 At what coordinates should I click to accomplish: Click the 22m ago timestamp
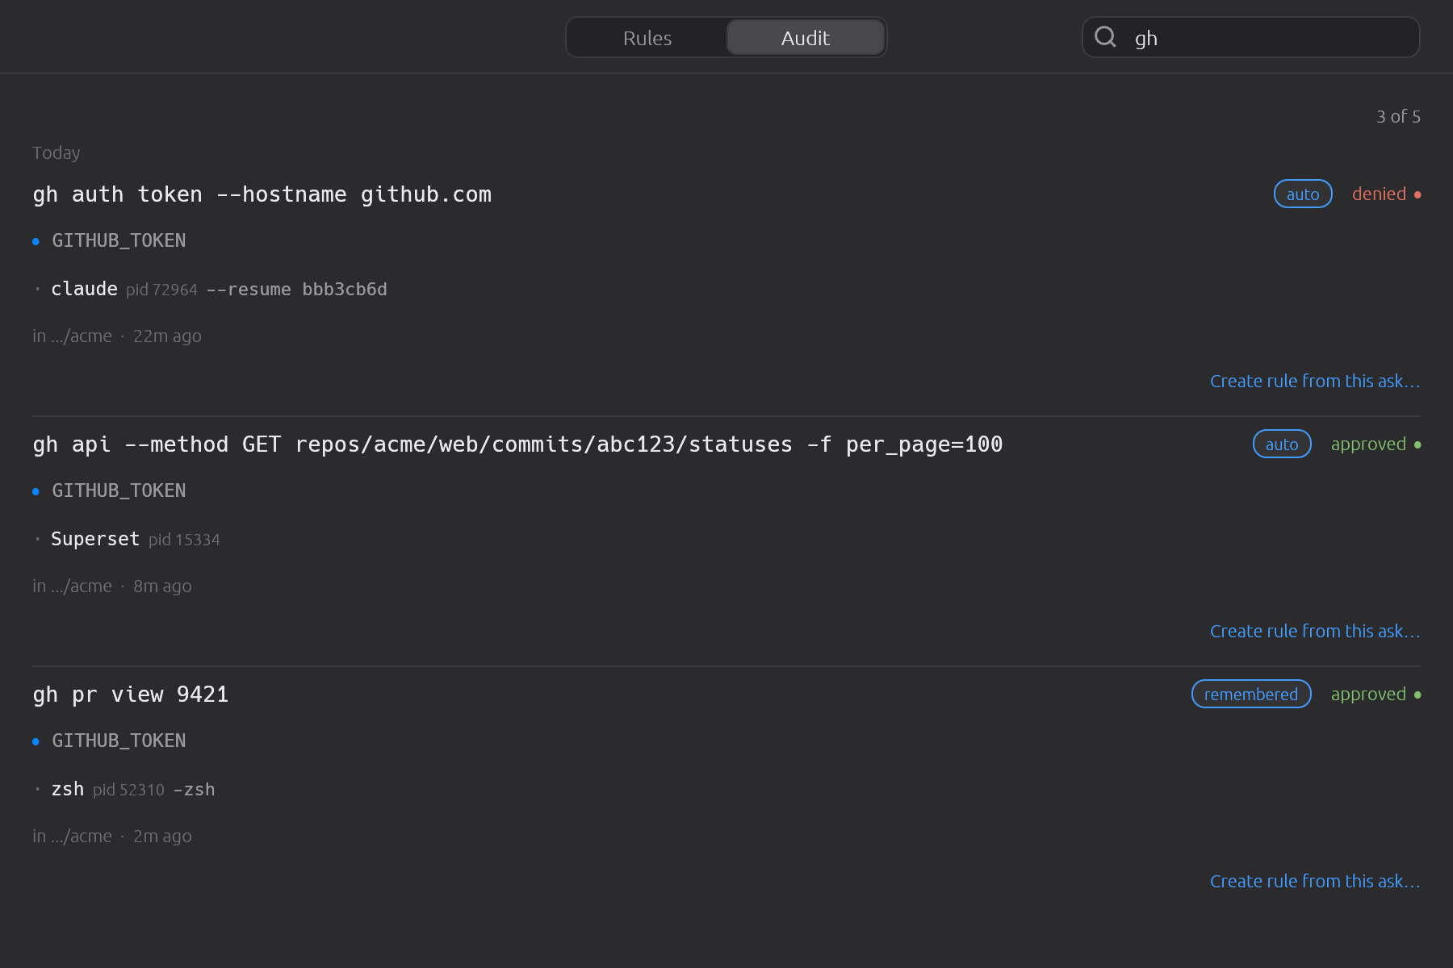coord(167,336)
